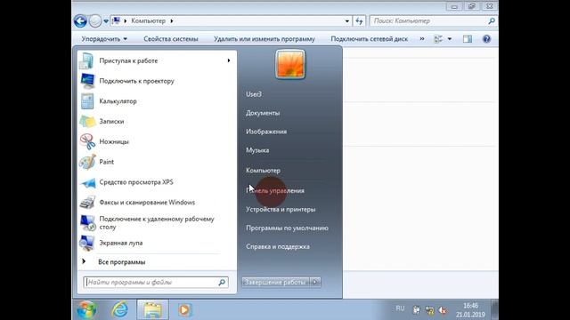
Task: Open Windows Media Player from the taskbar
Action: [x=184, y=310]
